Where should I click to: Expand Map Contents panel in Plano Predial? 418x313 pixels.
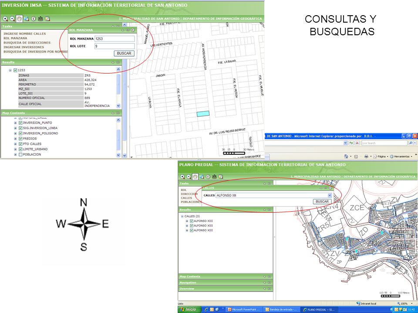265,276
